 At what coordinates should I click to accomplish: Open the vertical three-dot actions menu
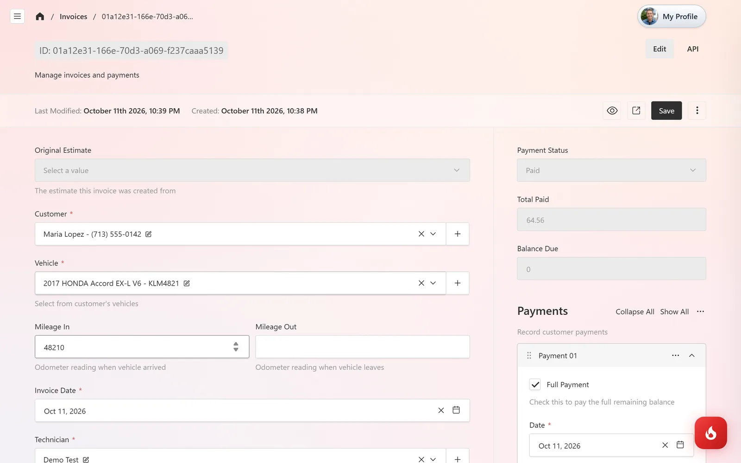697,111
